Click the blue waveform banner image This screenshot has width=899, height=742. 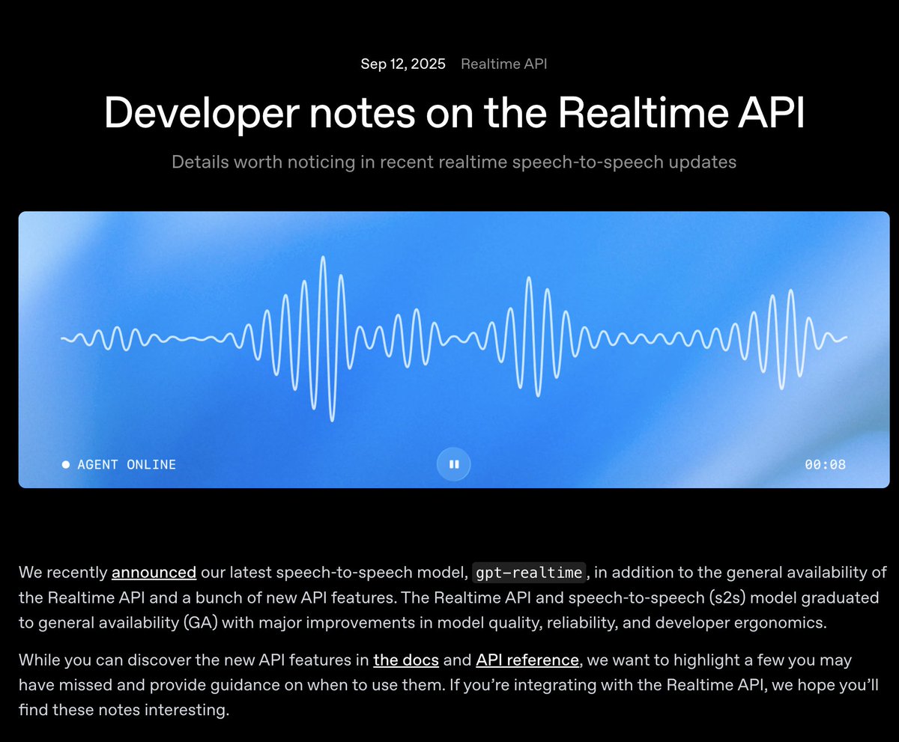click(453, 350)
